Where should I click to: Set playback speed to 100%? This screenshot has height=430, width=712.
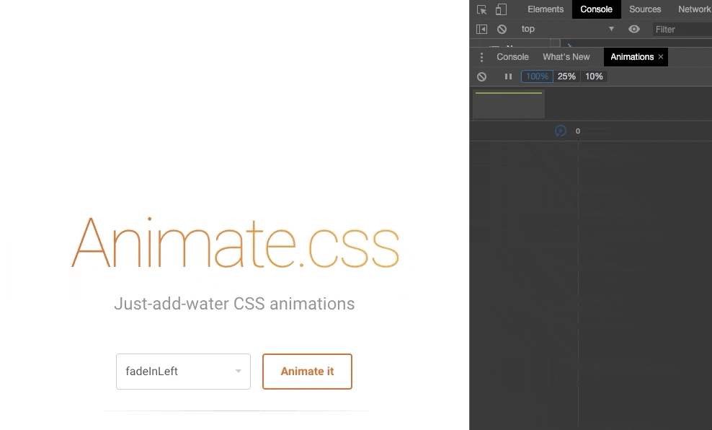[x=537, y=76]
